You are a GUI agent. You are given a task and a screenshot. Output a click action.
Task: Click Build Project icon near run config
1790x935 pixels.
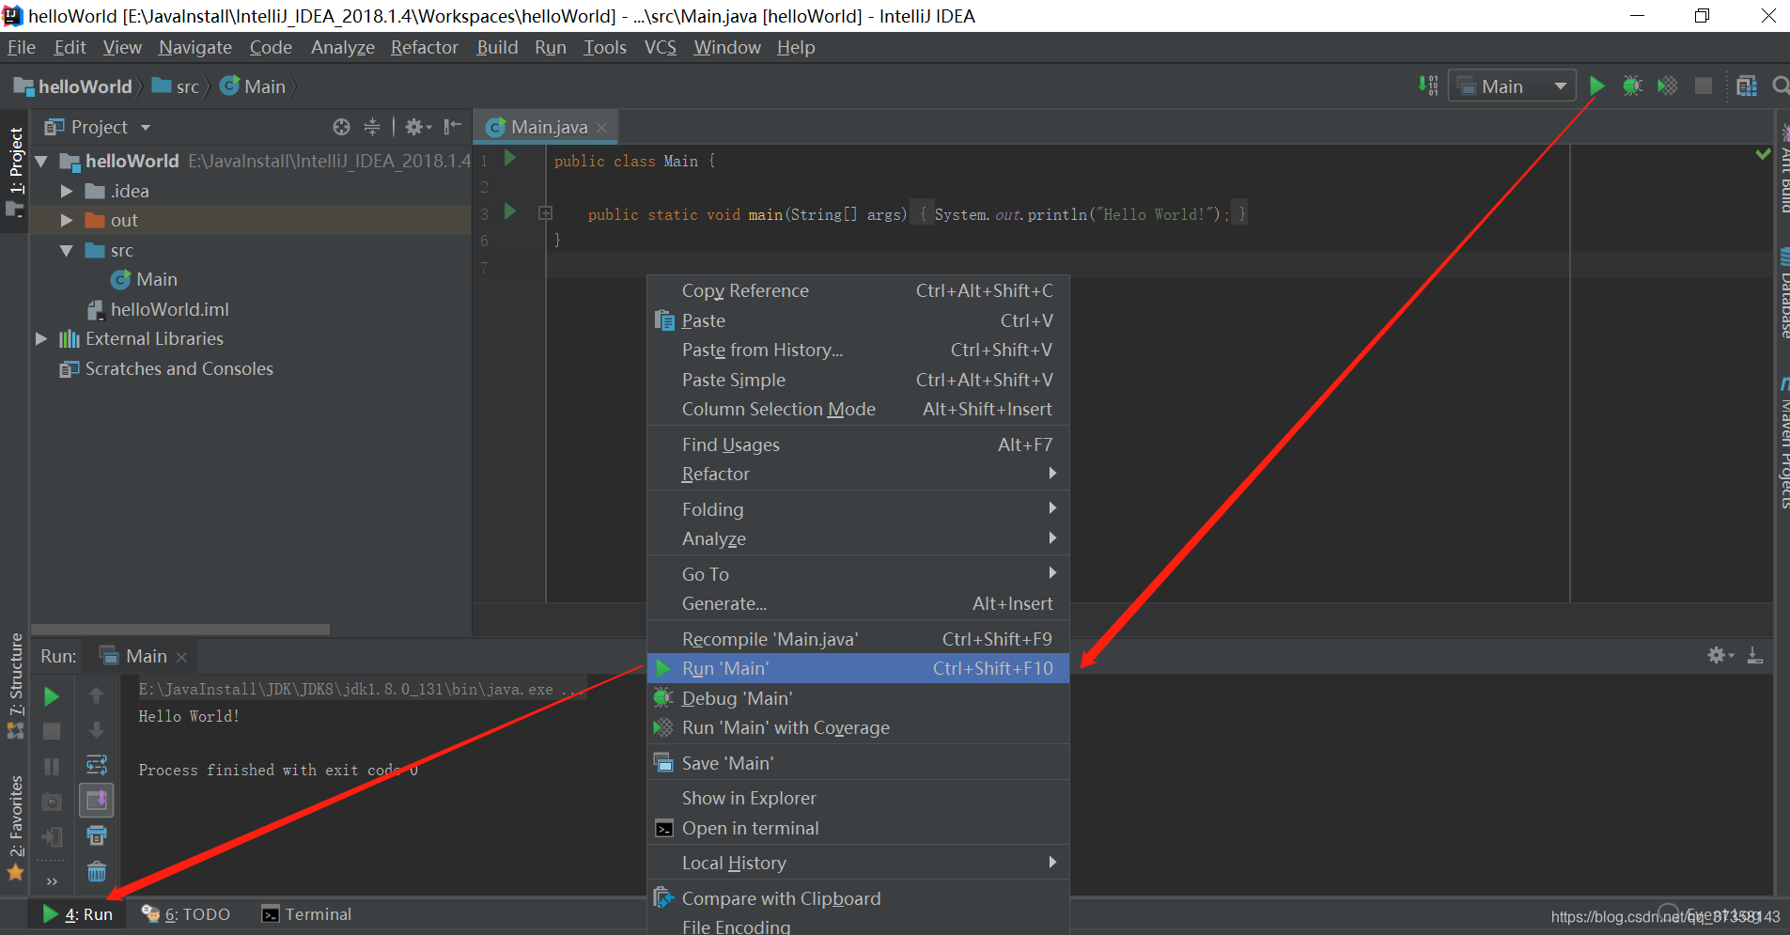tap(1428, 86)
